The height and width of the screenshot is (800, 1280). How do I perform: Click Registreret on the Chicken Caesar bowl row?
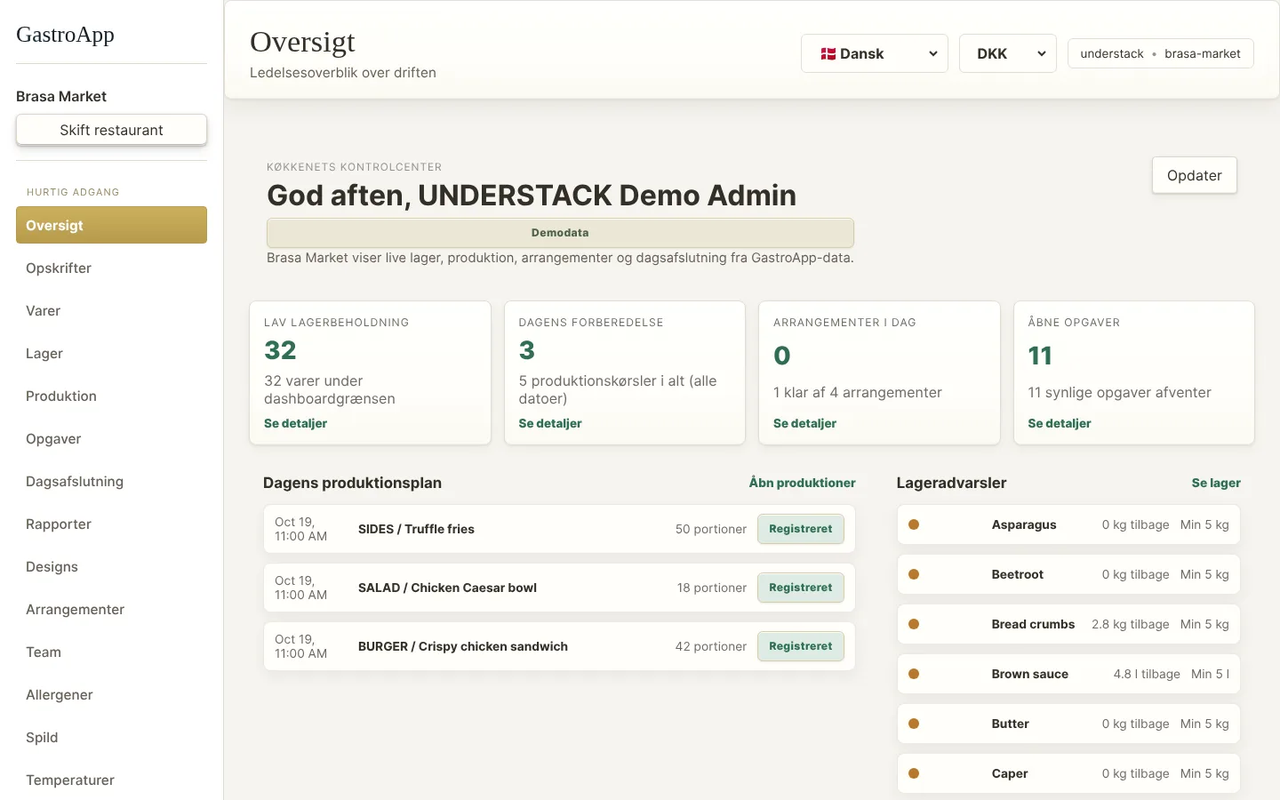pyautogui.click(x=801, y=588)
